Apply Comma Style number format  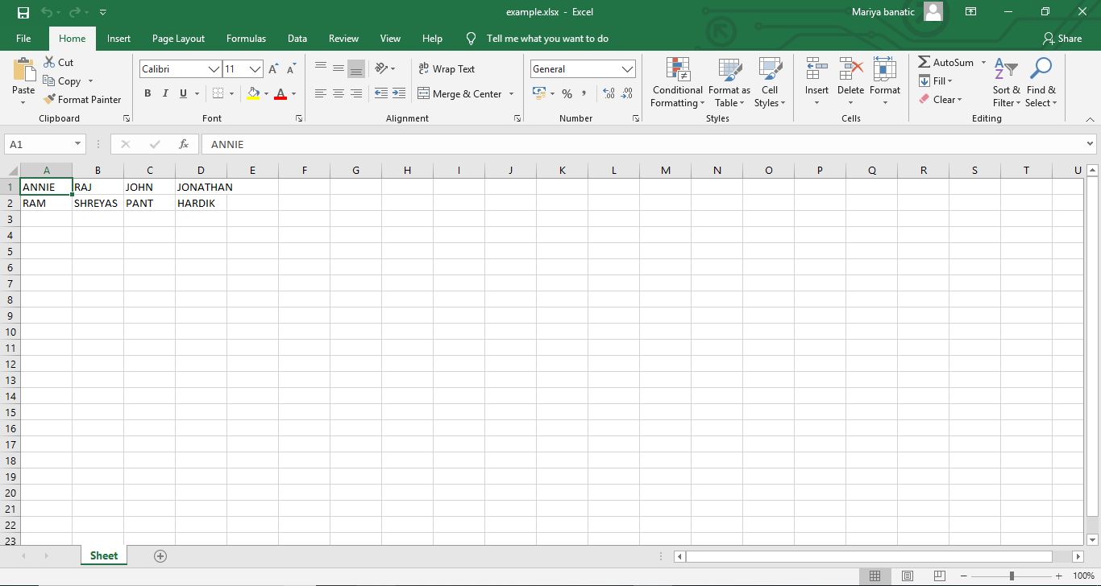(x=584, y=93)
